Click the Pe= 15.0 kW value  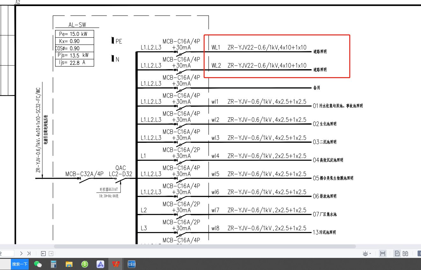[75, 34]
